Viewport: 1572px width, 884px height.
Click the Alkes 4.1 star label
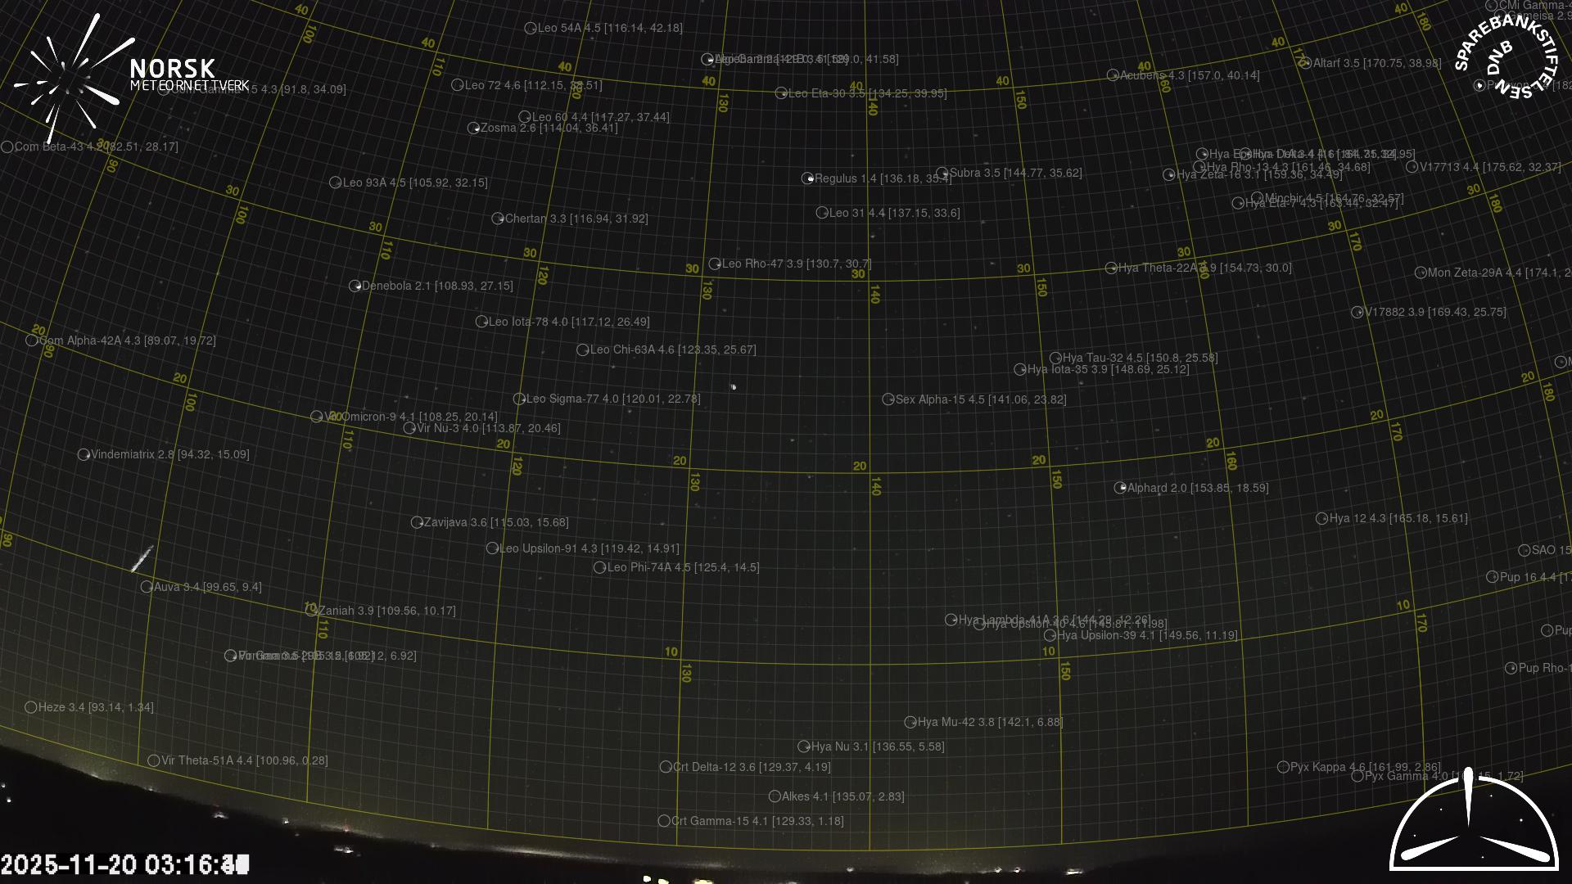(842, 796)
